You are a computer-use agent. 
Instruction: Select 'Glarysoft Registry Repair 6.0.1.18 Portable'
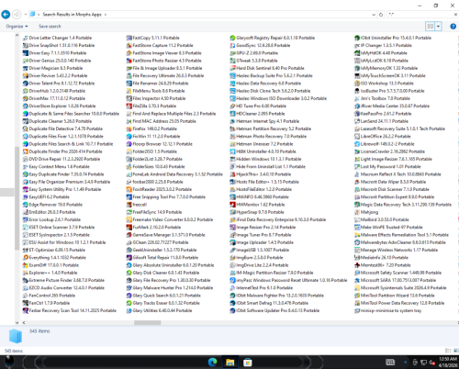(273, 38)
